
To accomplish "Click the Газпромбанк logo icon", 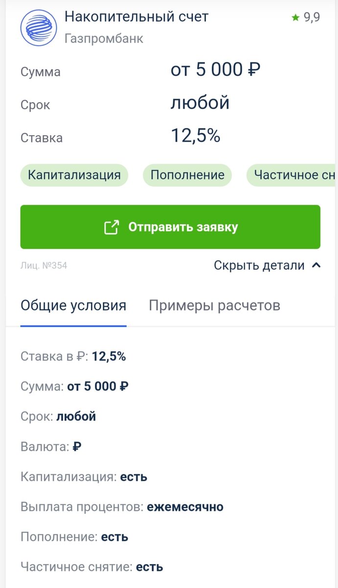I will pos(39,27).
